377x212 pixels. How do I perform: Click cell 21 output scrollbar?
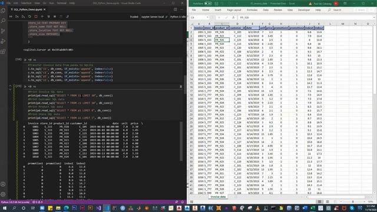tap(181, 141)
